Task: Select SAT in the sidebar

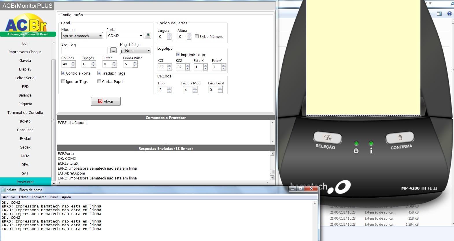Action: (25, 173)
